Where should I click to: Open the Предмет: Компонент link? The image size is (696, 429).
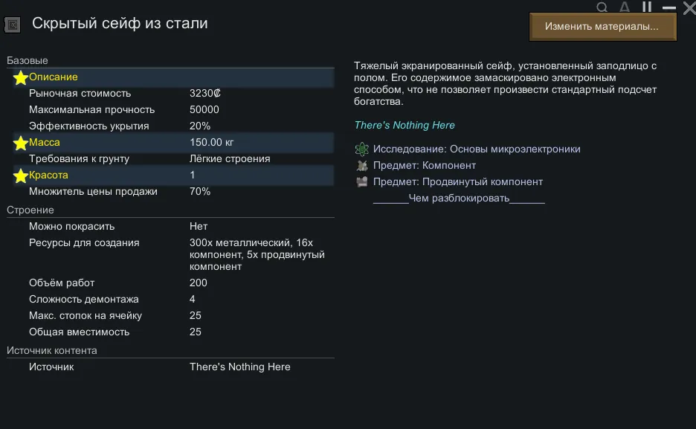pos(425,165)
